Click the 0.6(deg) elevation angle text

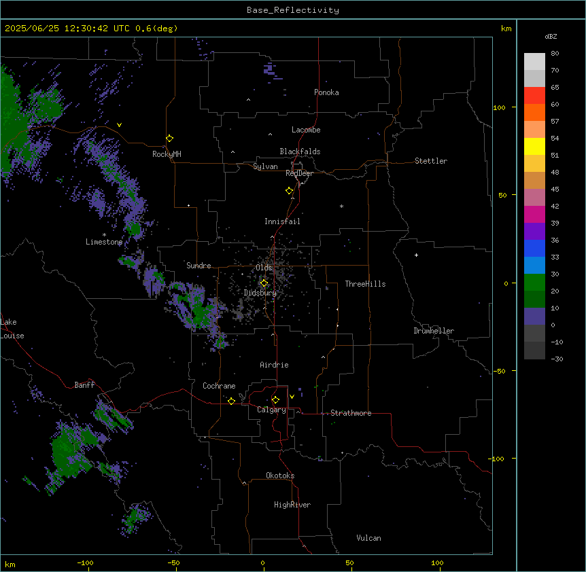click(x=156, y=29)
